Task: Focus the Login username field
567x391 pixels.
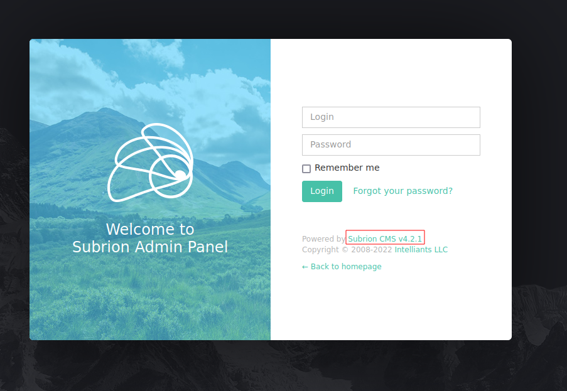Action: 391,117
